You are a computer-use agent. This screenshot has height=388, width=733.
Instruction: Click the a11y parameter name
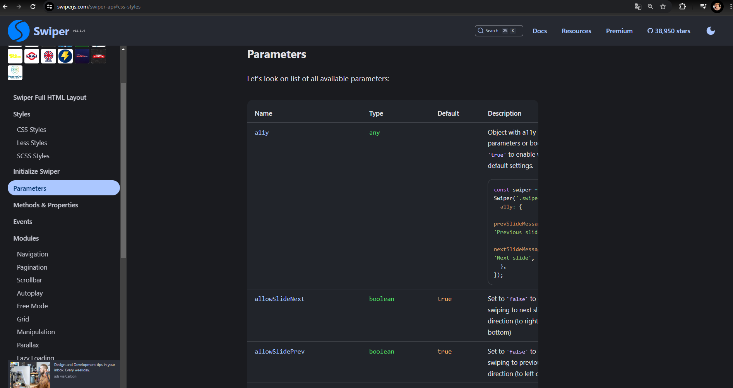262,133
